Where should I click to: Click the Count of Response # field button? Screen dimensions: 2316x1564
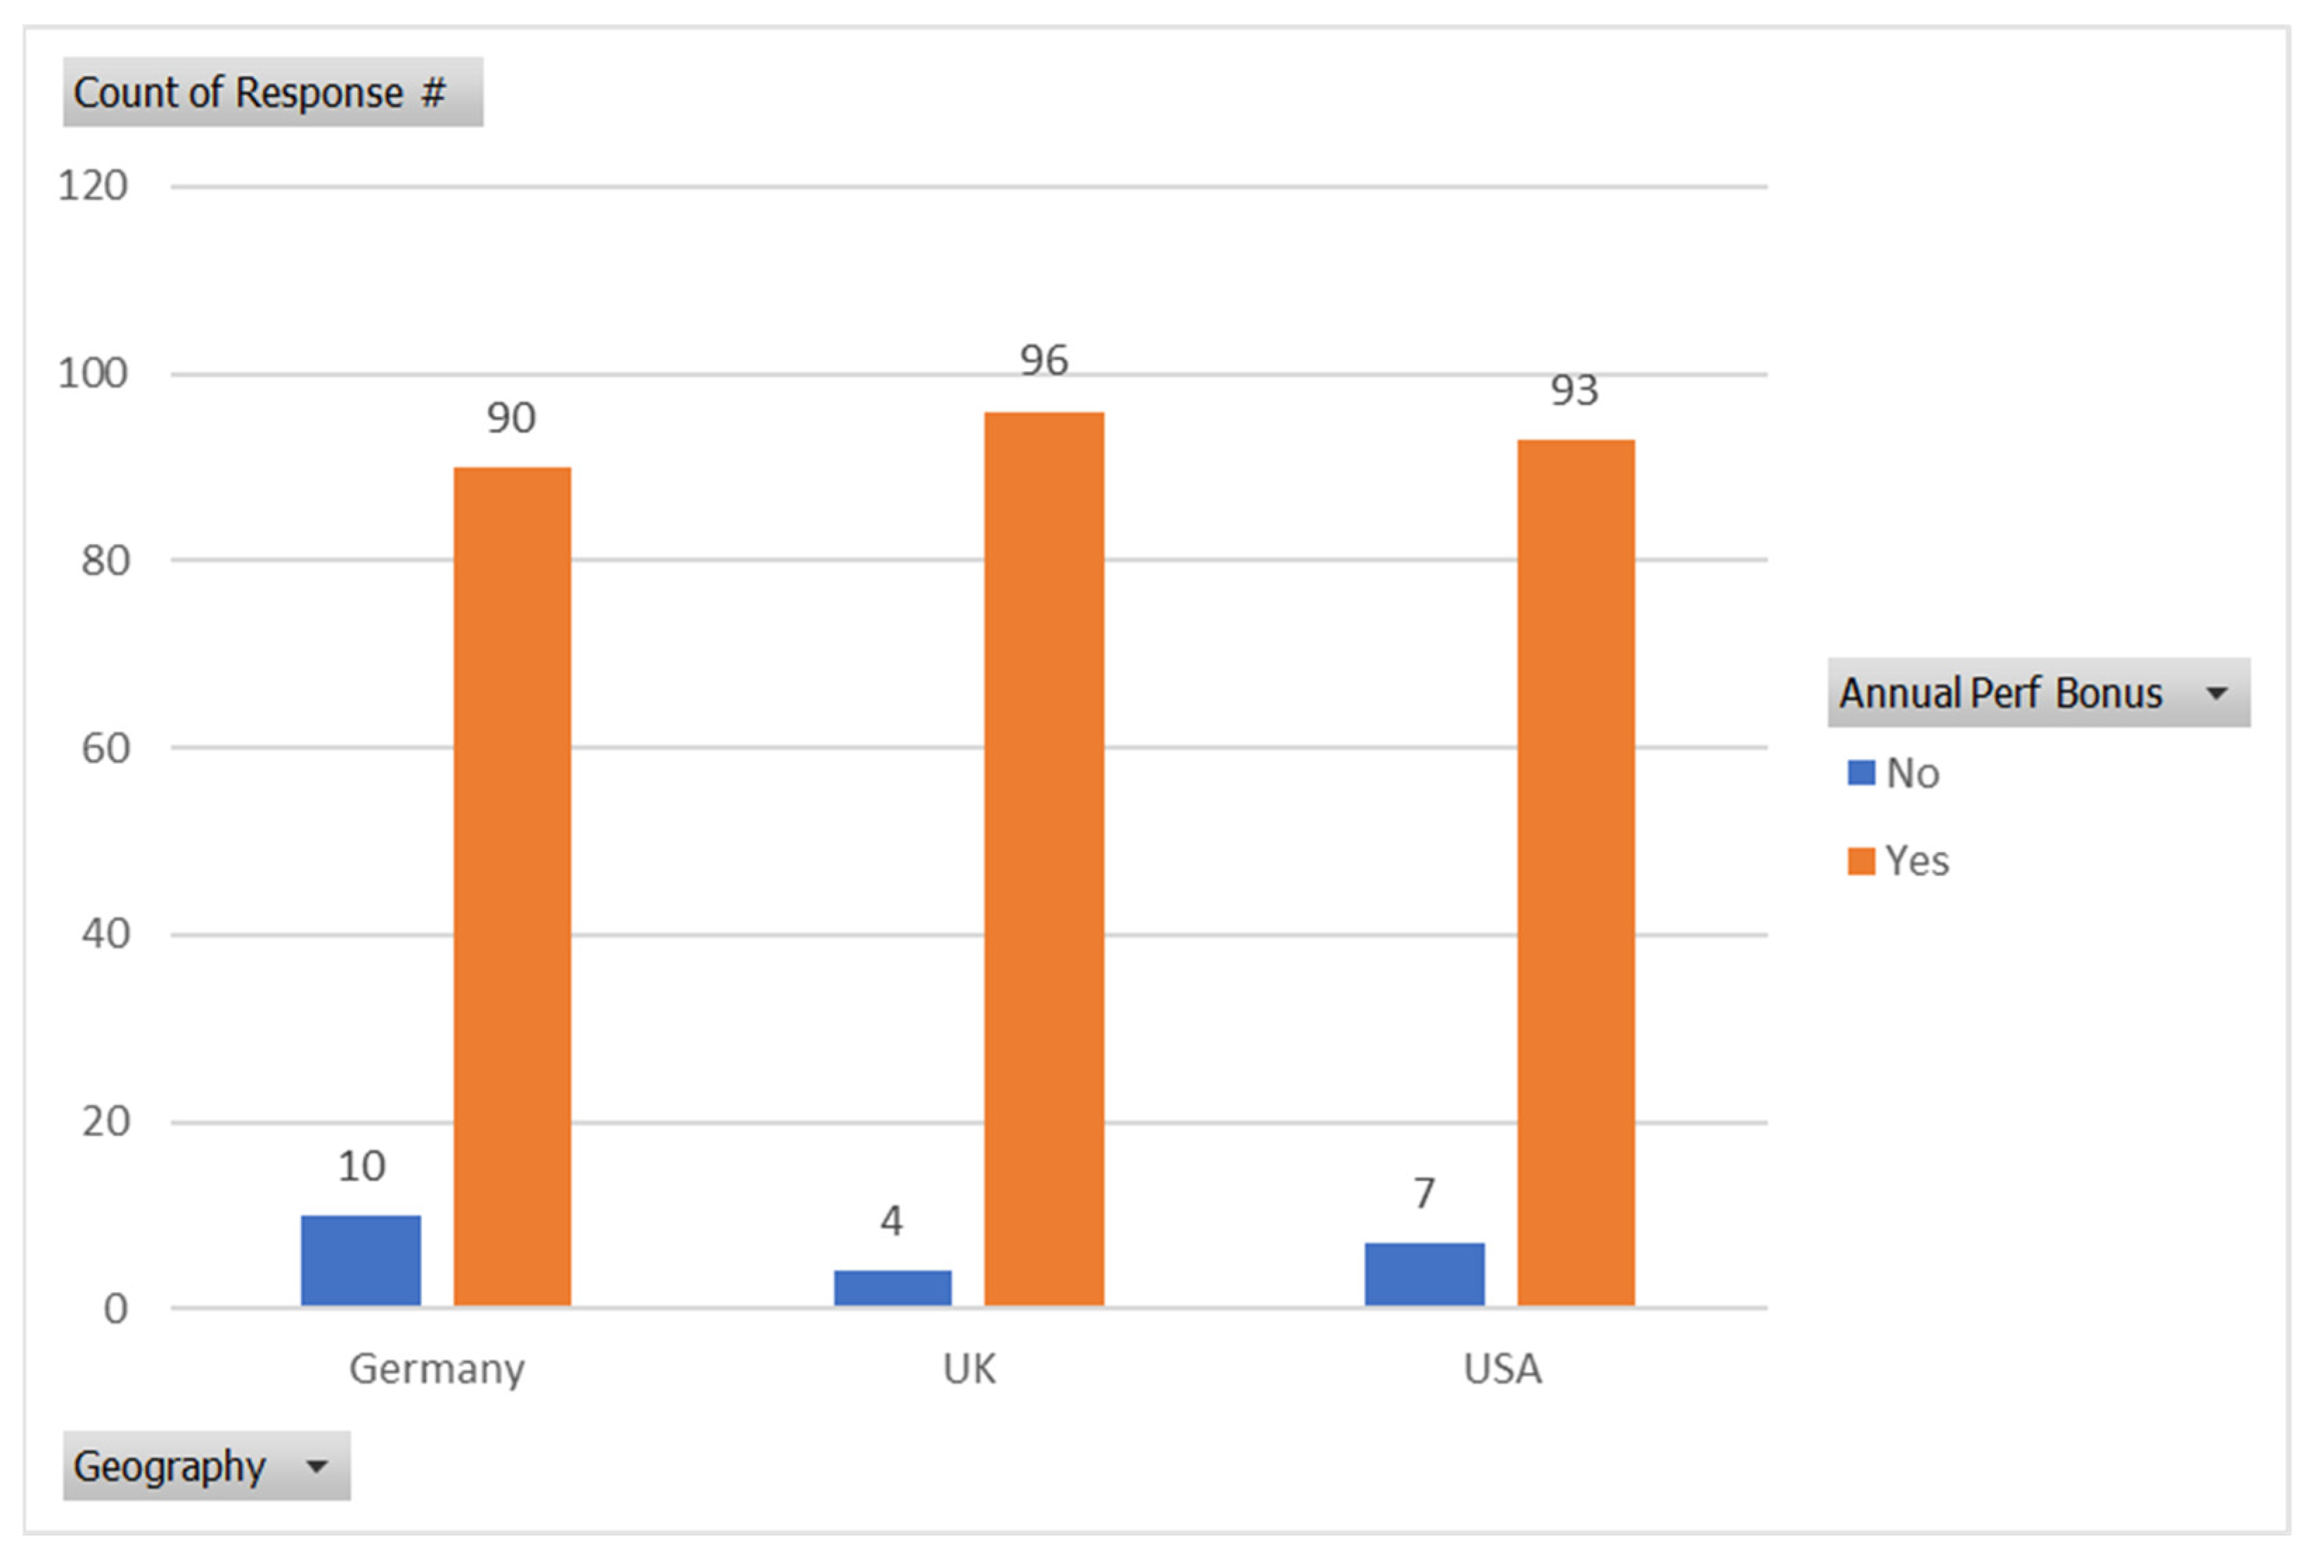(x=272, y=93)
